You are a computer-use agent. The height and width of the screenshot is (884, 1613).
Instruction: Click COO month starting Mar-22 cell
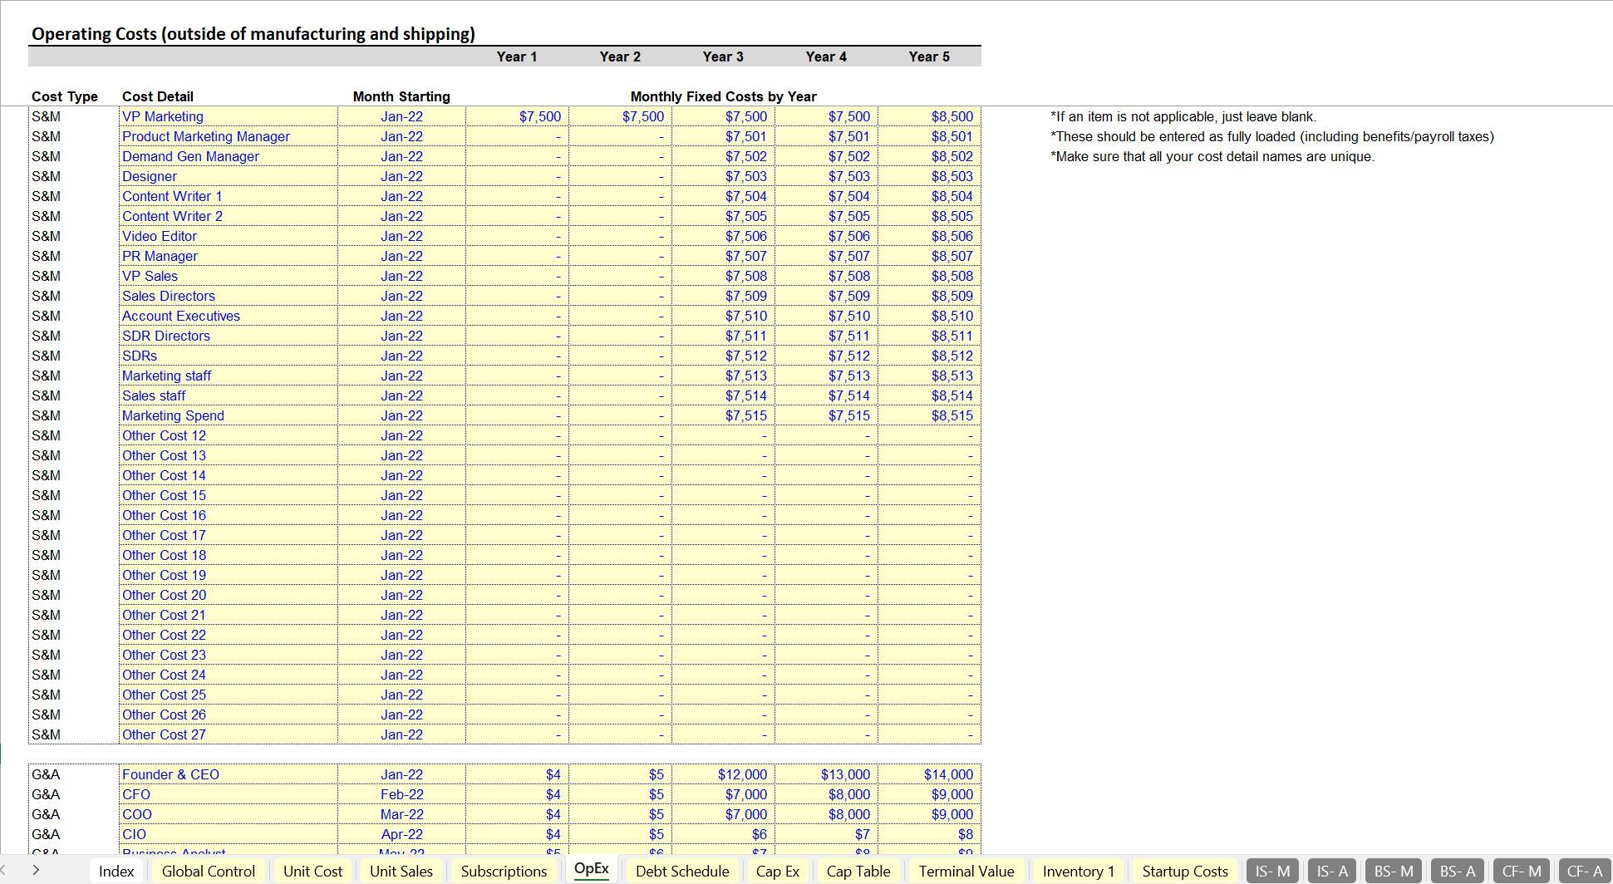point(401,814)
